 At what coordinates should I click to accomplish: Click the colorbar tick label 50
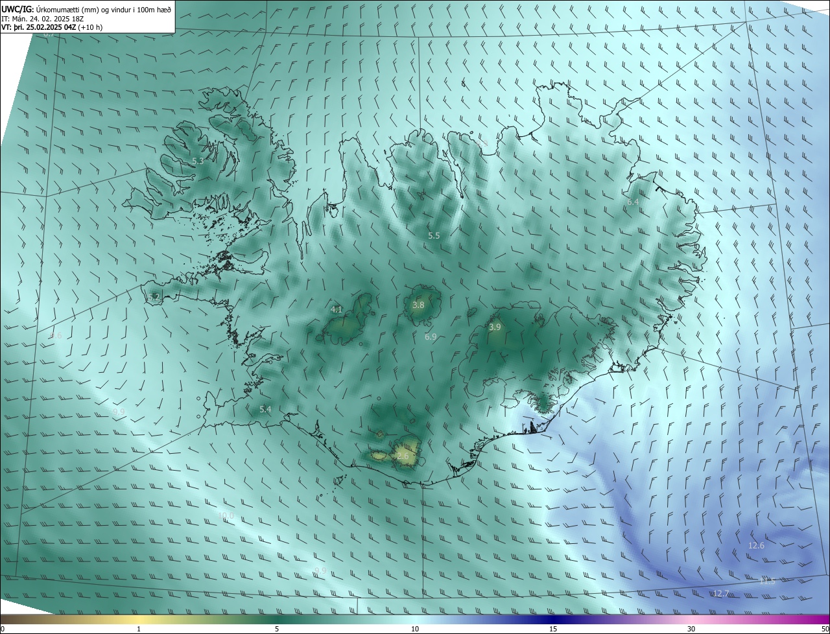click(825, 629)
